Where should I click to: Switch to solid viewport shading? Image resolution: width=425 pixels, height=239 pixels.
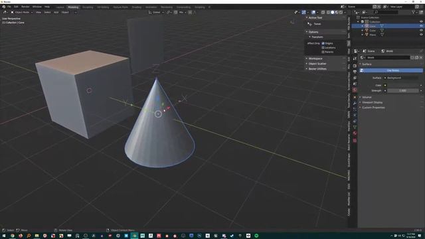click(332, 13)
